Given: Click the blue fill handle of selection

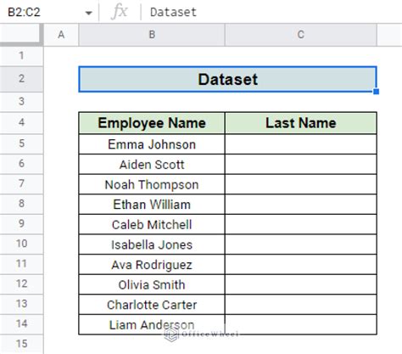Looking at the screenshot, I should coord(376,92).
